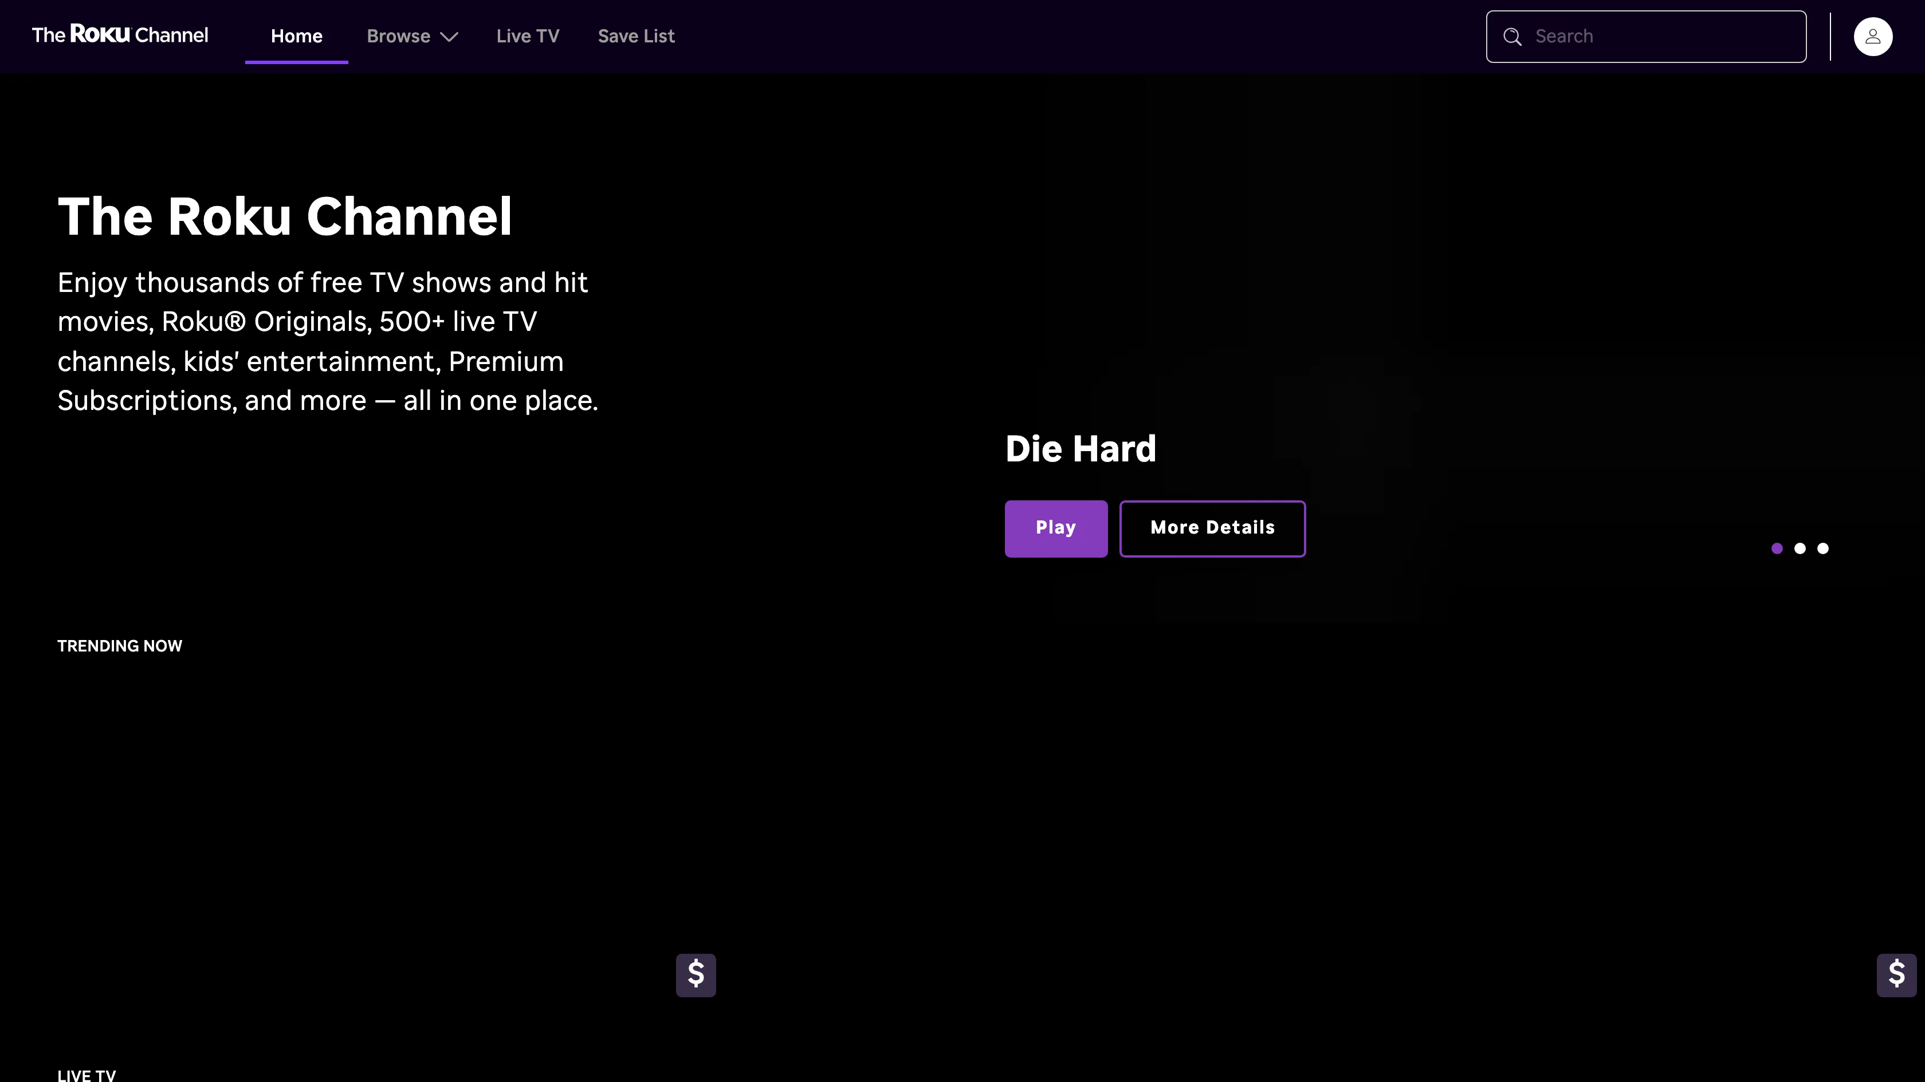Jump to the third carousel dot
This screenshot has height=1082, width=1925.
coord(1822,548)
